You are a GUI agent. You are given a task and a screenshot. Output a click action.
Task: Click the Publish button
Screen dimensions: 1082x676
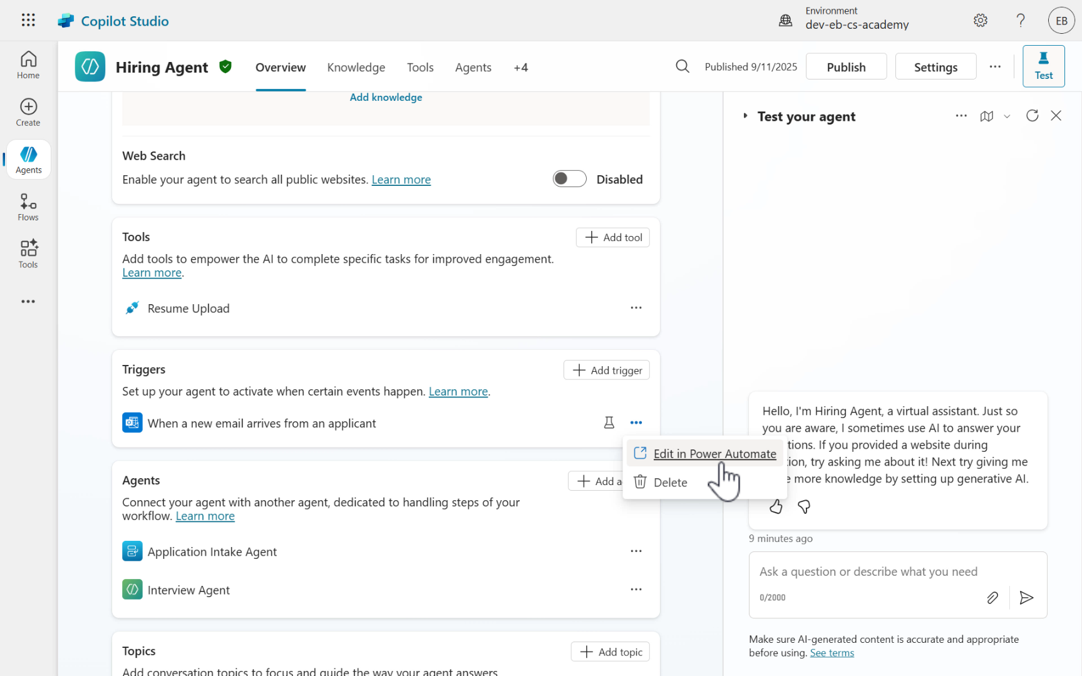click(846, 67)
